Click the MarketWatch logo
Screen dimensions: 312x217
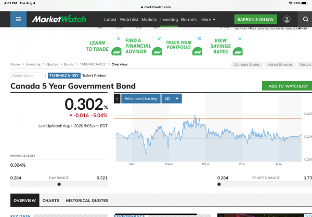62,20
